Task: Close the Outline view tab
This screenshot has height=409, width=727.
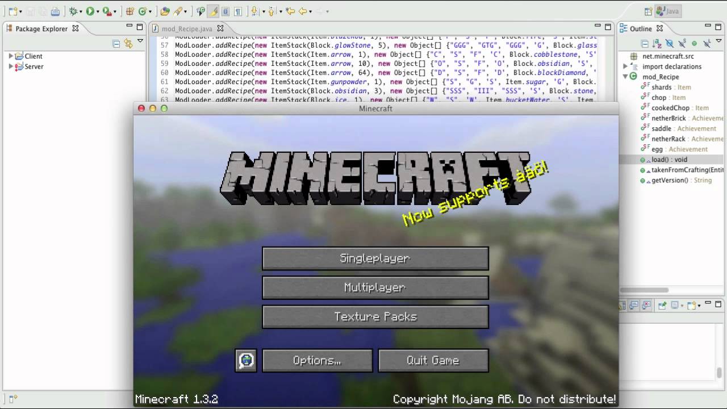Action: [x=659, y=28]
